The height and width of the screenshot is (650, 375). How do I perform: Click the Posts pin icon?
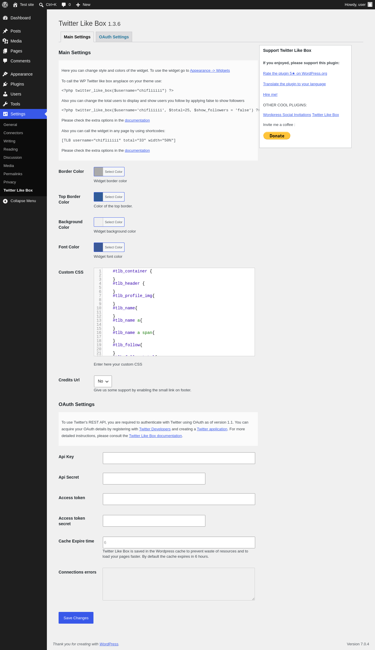(x=5, y=31)
